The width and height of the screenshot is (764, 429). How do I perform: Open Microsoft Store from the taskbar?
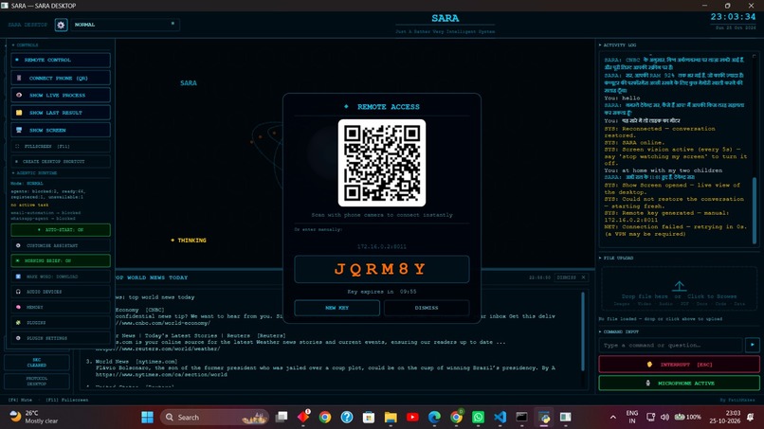[x=369, y=418]
